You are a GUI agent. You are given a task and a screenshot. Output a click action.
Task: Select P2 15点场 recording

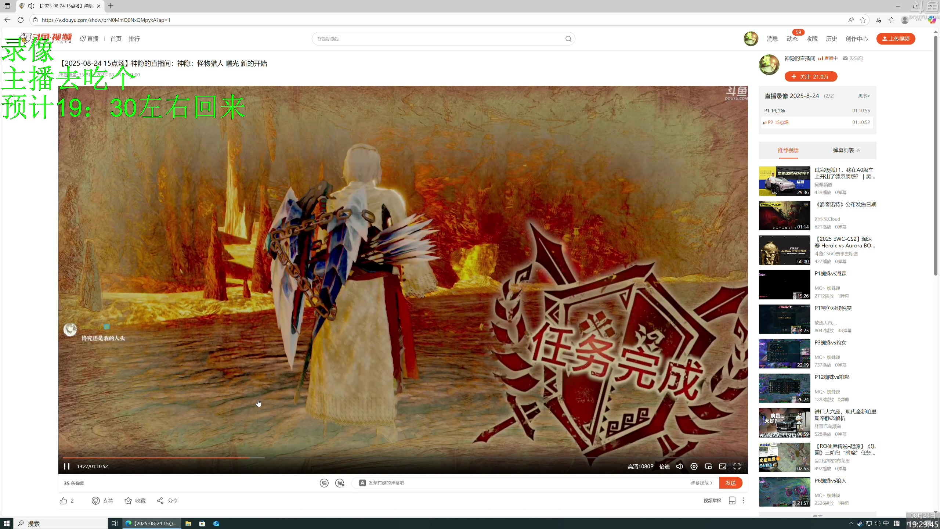(x=817, y=122)
